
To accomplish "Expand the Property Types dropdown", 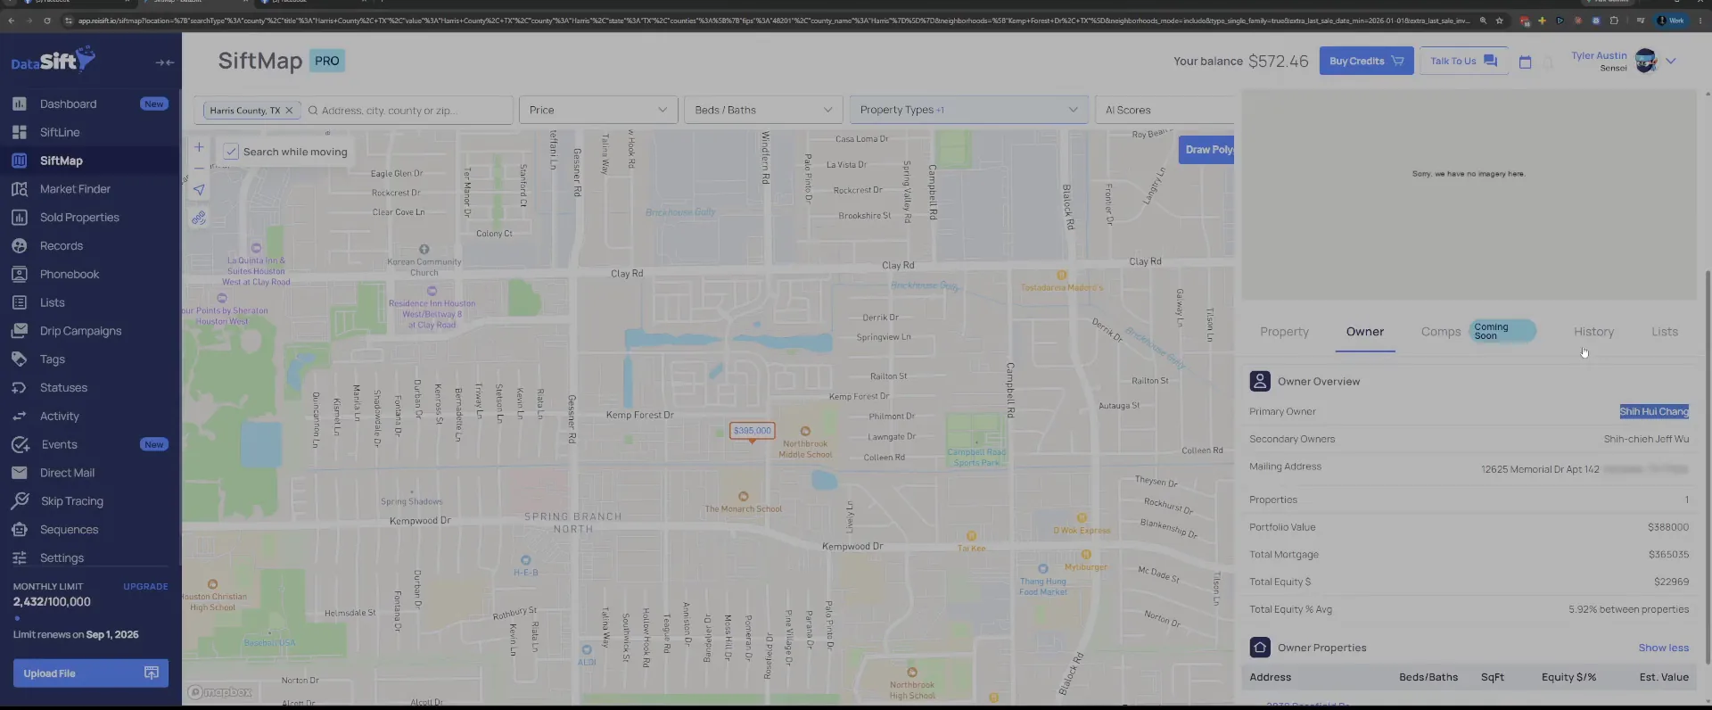I will (x=969, y=110).
